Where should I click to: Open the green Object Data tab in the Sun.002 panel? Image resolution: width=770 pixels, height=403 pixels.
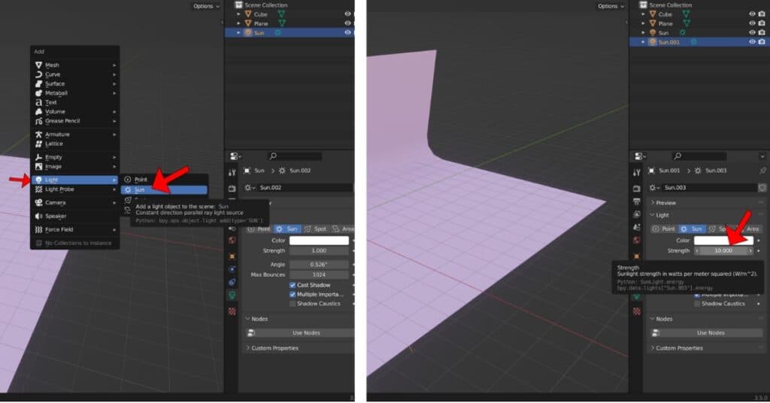(x=232, y=295)
